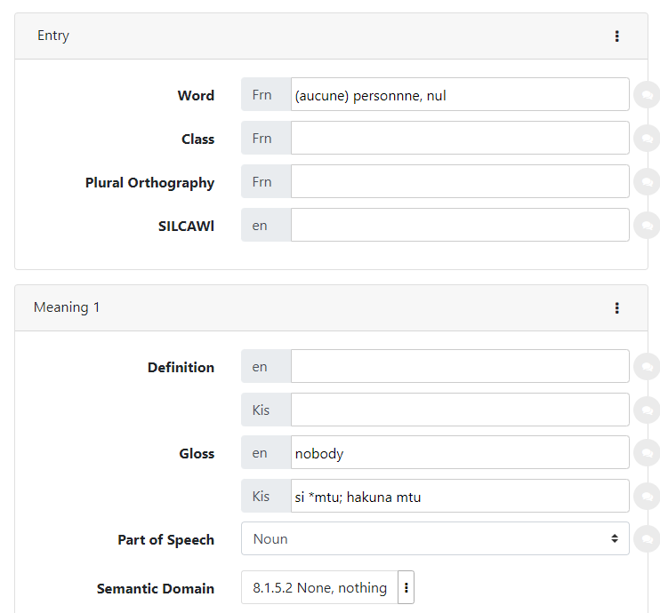Select the 8.1.5.2 None, nothing domain
Image resolution: width=660 pixels, height=613 pixels.
(319, 588)
